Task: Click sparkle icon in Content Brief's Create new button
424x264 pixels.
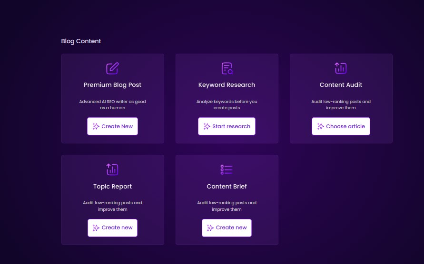Action: point(210,228)
